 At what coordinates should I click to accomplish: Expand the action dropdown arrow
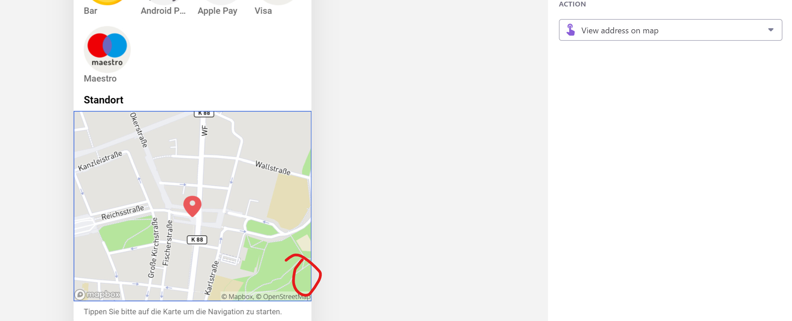(771, 30)
